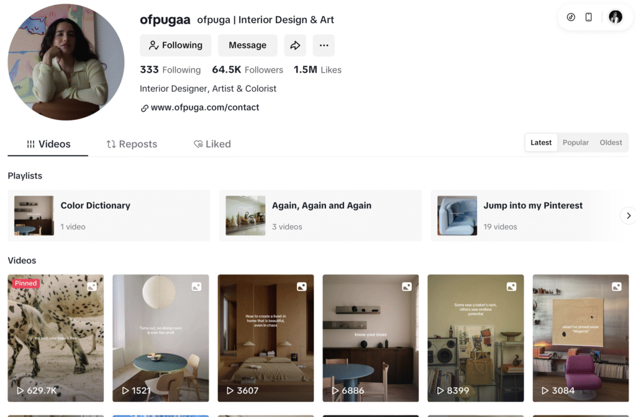This screenshot has width=636, height=417.
Task: Sort videos by Popular
Action: [x=575, y=143]
